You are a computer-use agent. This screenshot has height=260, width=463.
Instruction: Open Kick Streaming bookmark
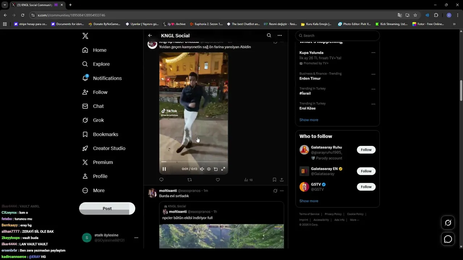pyautogui.click(x=391, y=24)
